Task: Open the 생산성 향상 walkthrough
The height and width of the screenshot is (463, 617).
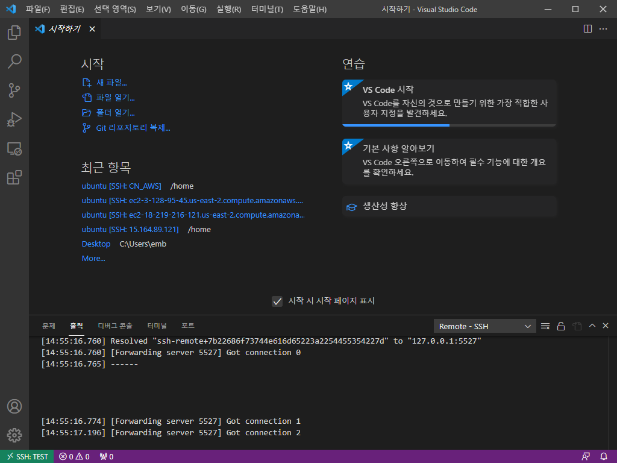Action: 449,206
